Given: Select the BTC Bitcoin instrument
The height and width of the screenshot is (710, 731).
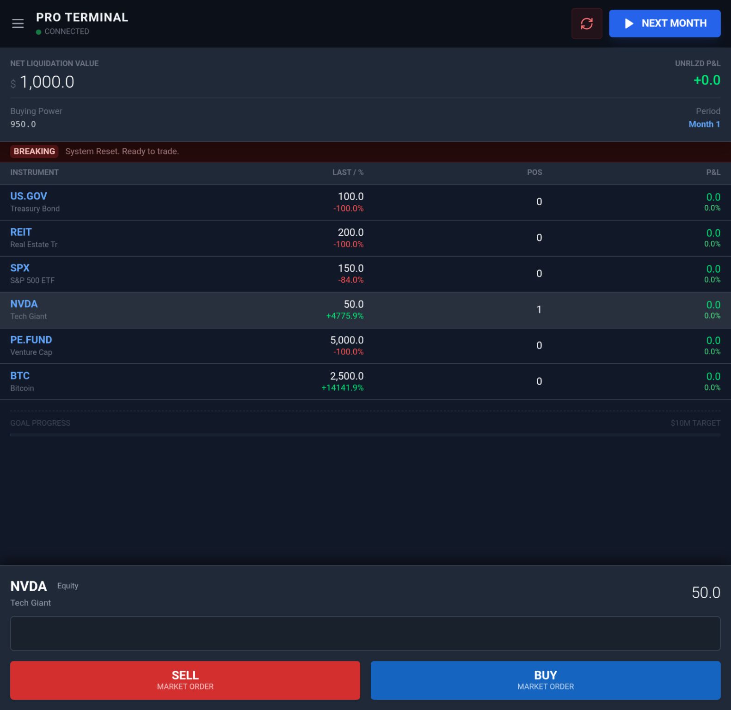Looking at the screenshot, I should (x=365, y=382).
